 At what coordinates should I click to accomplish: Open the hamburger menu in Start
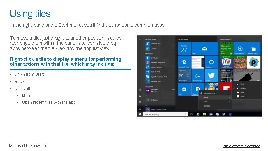(140, 39)
